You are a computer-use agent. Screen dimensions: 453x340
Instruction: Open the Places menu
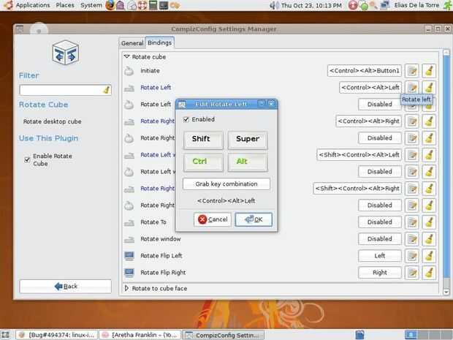(x=65, y=5)
